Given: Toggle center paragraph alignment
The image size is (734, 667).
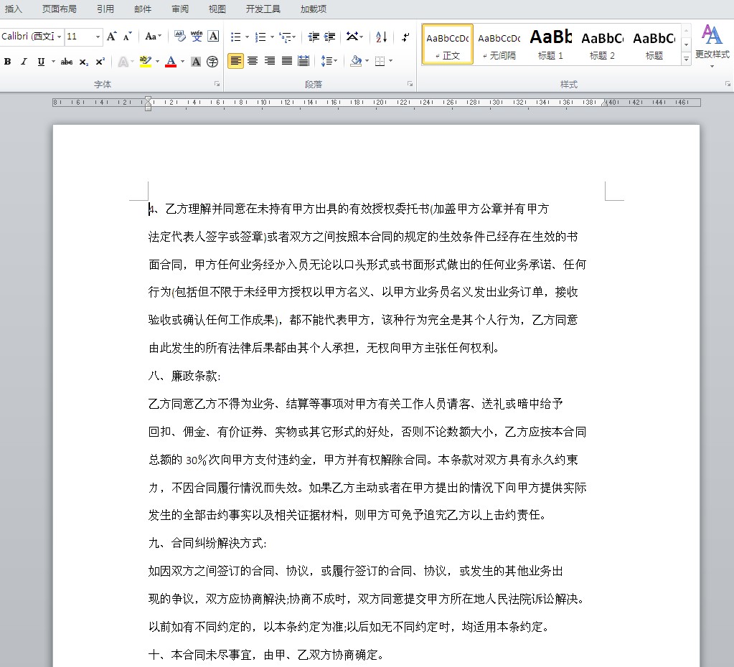Looking at the screenshot, I should click(x=252, y=61).
